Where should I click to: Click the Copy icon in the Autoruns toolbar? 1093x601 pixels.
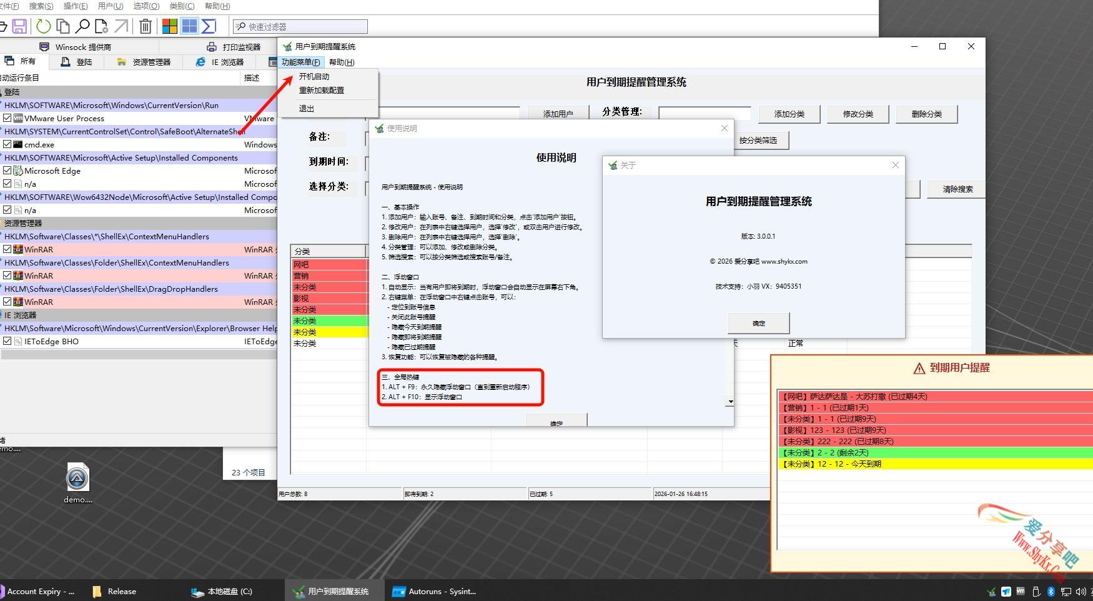(62, 26)
